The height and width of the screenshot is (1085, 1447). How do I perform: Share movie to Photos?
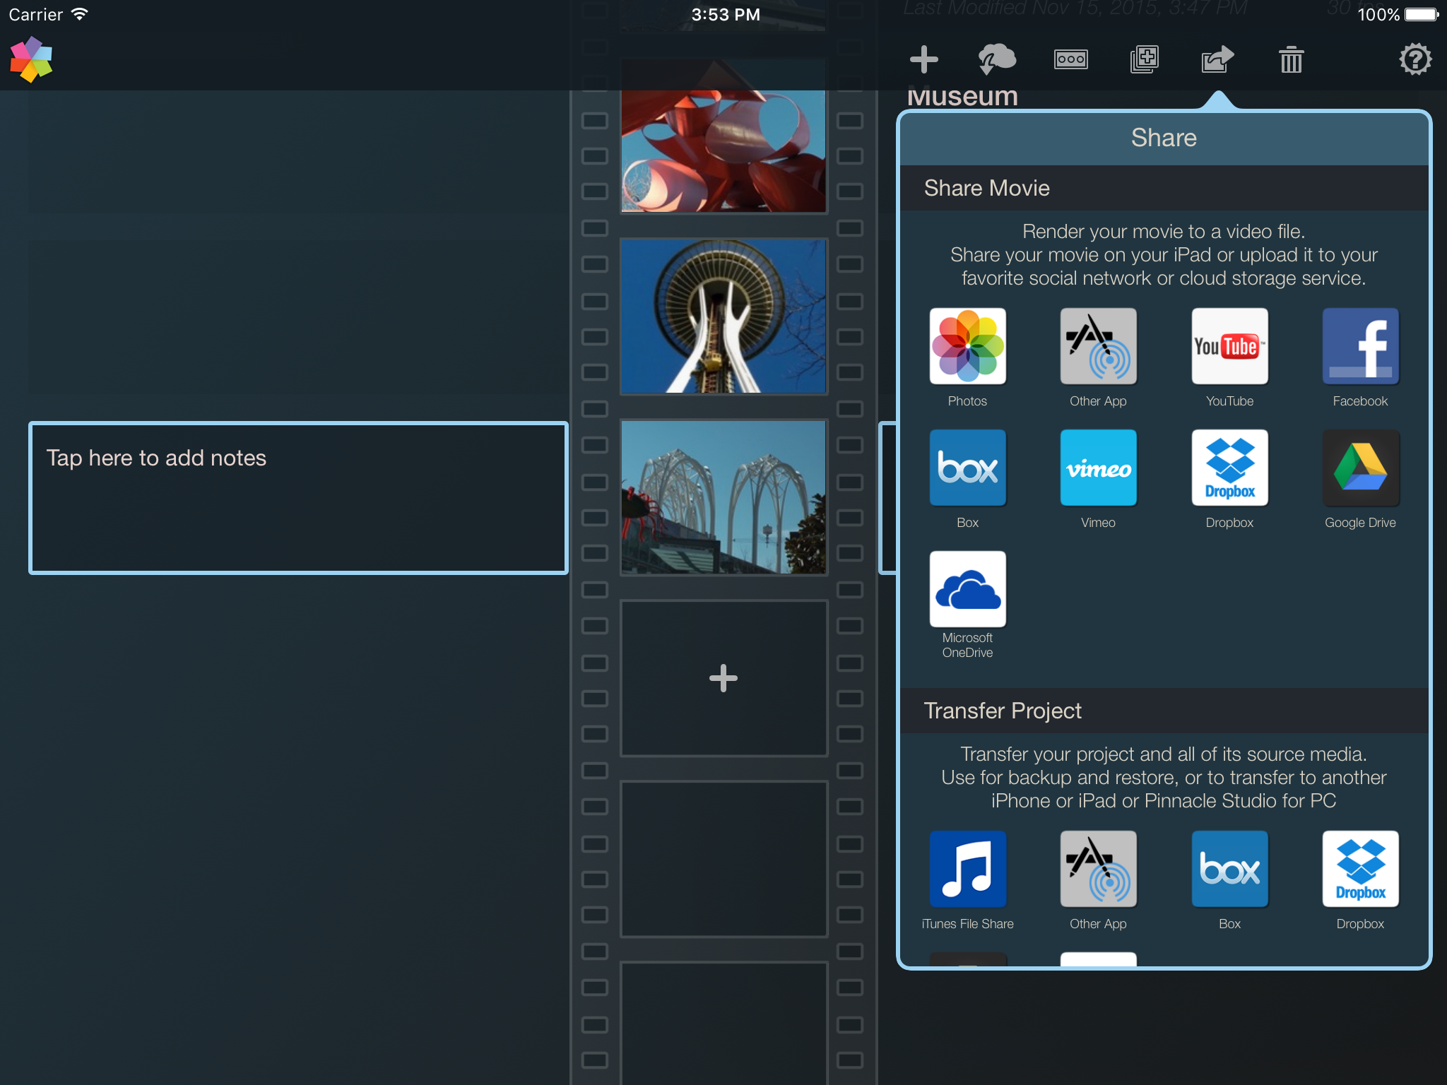(967, 346)
